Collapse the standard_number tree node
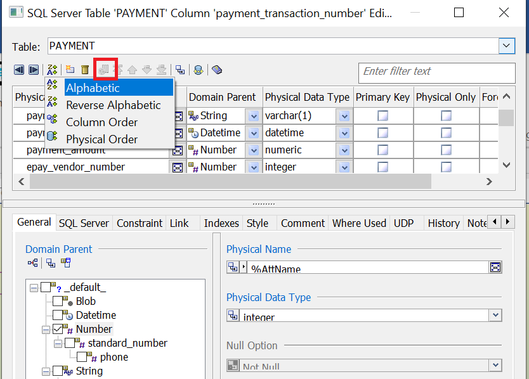The height and width of the screenshot is (379, 529). coord(58,343)
